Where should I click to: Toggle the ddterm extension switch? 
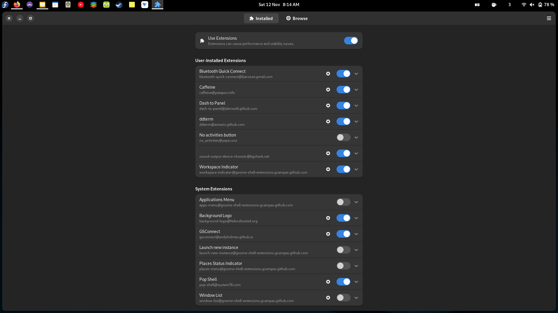[343, 121]
